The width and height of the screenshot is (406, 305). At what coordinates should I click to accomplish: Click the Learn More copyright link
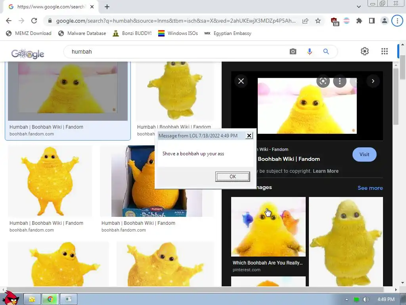point(326,171)
